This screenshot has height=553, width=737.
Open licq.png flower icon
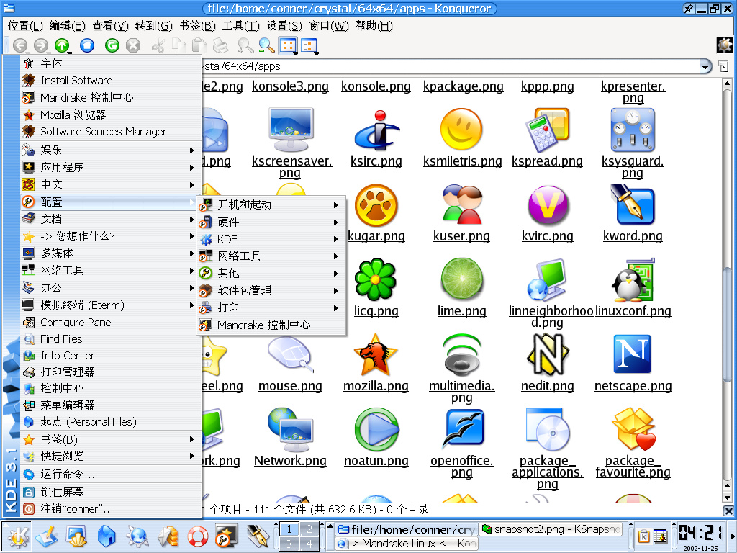point(376,279)
